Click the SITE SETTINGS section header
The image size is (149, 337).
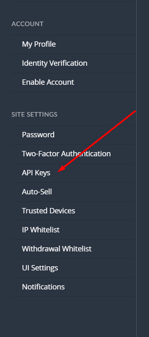34,115
